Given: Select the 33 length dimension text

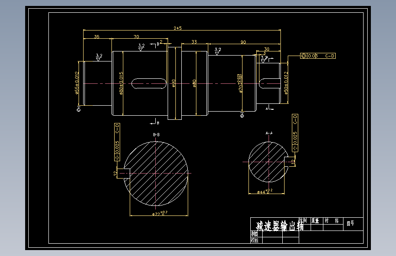Looking at the screenshot, I should (194, 42).
